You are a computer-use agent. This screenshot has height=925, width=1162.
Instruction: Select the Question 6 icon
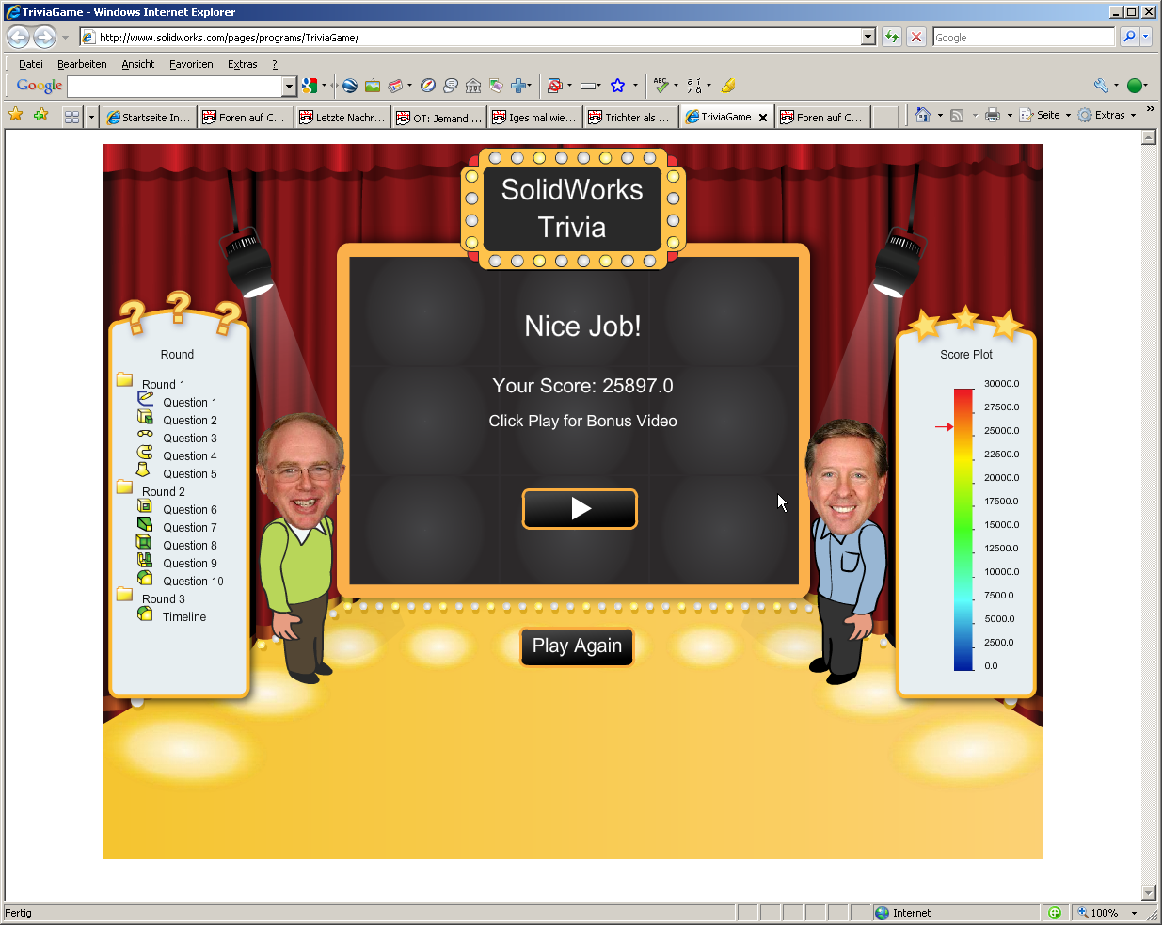tap(145, 506)
